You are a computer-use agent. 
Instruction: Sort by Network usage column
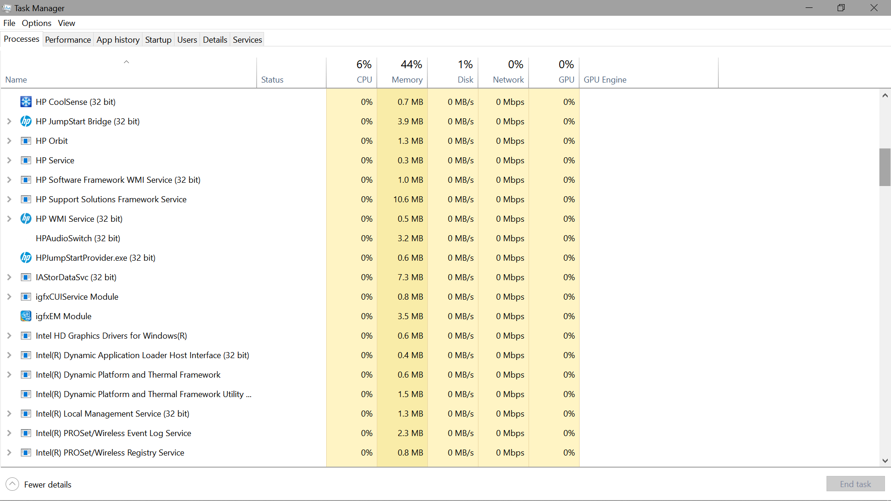pos(504,72)
